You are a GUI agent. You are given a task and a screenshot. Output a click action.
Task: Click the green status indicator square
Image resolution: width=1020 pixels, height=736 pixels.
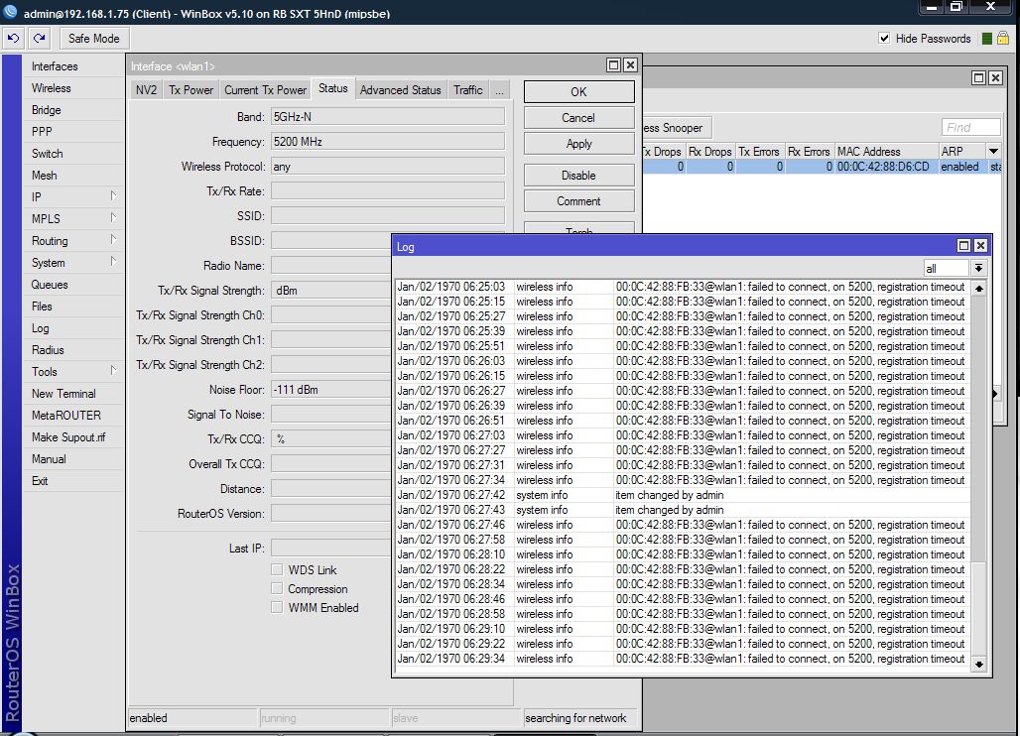987,39
